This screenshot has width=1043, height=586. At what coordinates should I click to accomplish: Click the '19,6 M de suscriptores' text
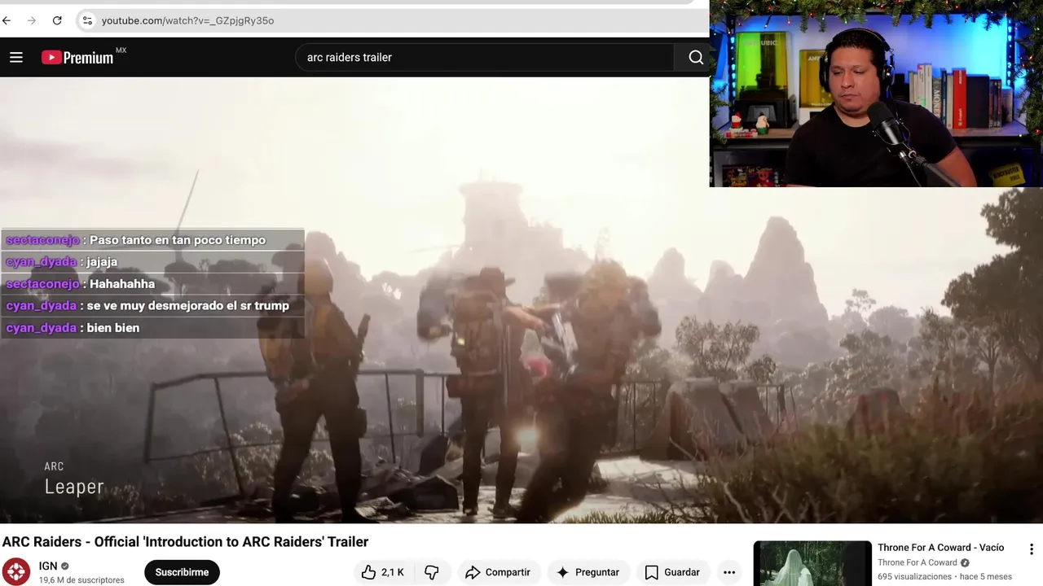pos(81,580)
